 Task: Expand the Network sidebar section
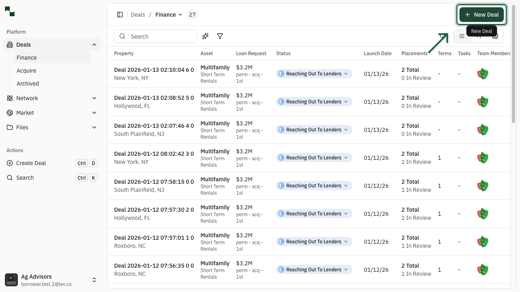click(x=94, y=98)
